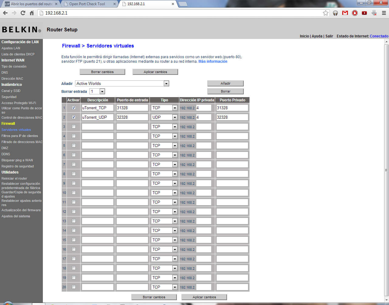Click the IP privada field in row 1
Viewport: 389px width, 305px height.
pyautogui.click(x=204, y=108)
